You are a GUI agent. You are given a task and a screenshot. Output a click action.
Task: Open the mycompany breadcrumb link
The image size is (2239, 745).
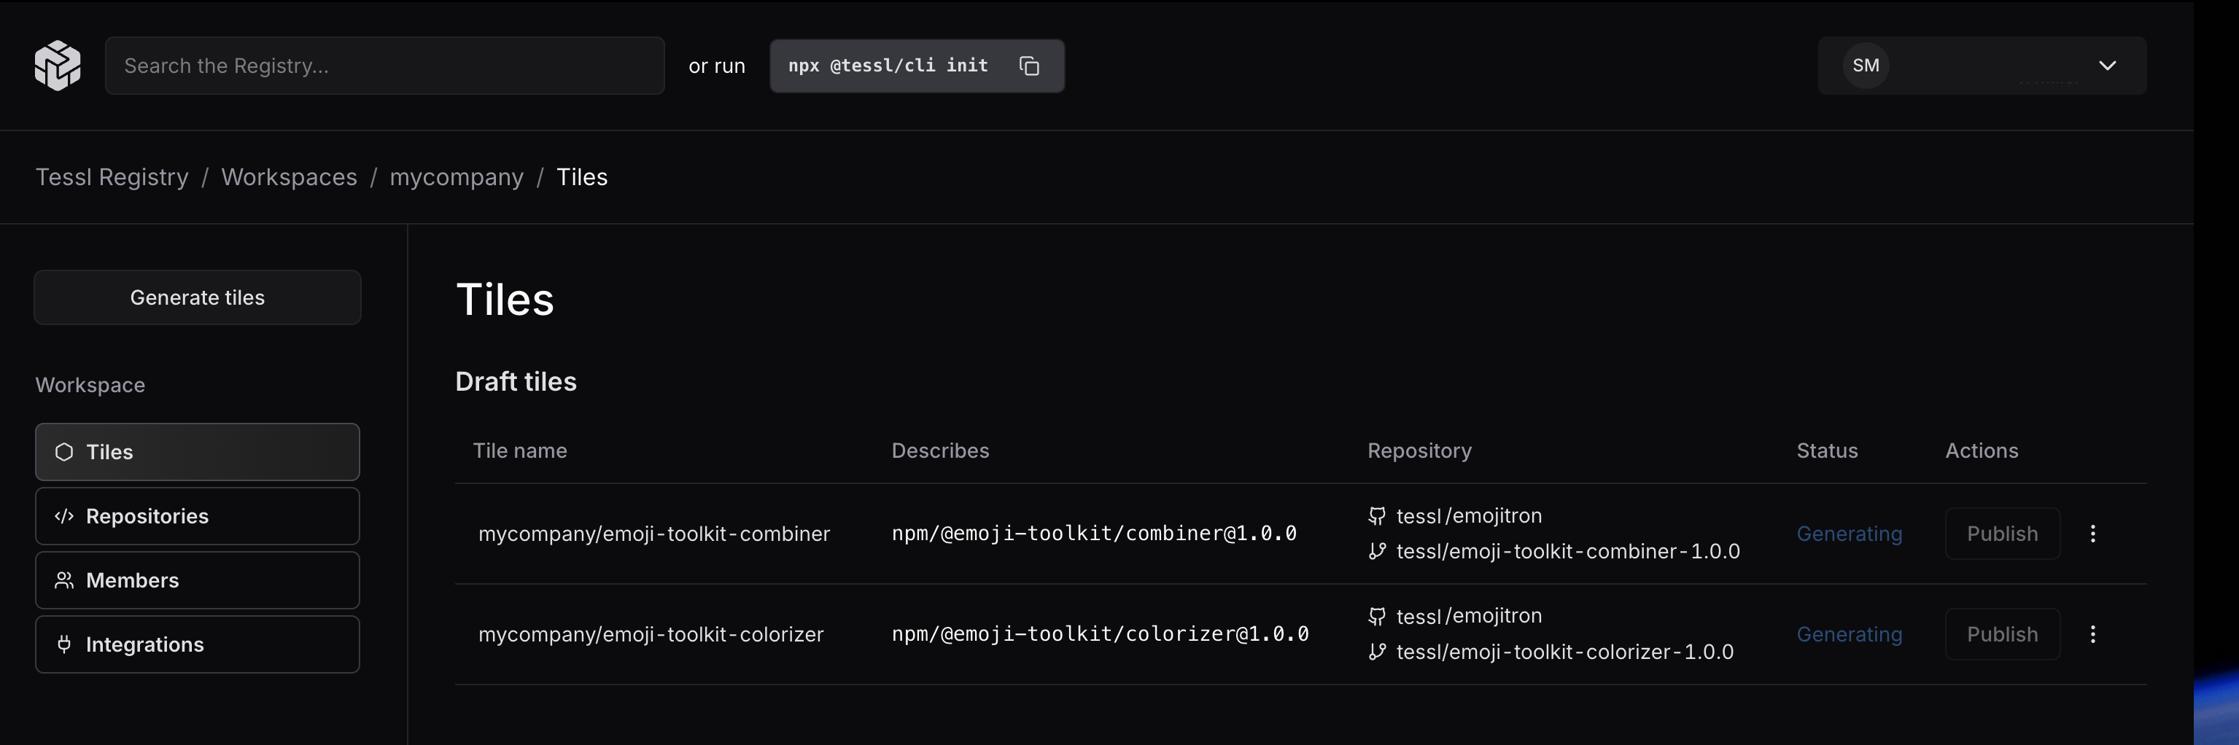(457, 177)
